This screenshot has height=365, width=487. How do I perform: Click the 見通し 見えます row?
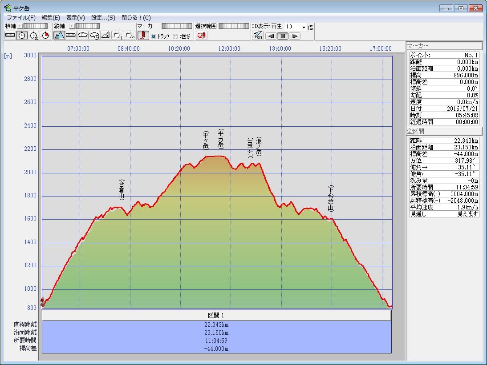[x=444, y=214]
